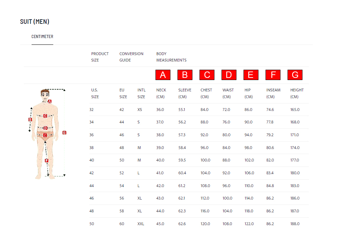355x249 pixels.
Task: Click sleeve value 60.4
Action: click(182, 173)
